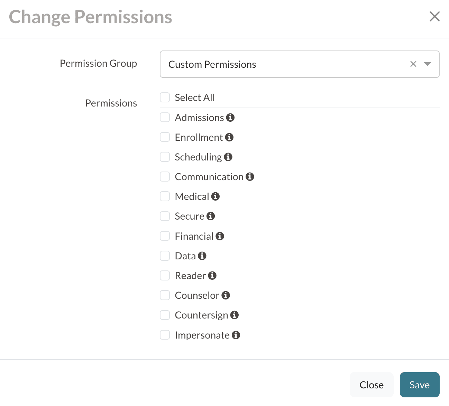Clear the Custom Permissions selection
449x406 pixels.
413,64
